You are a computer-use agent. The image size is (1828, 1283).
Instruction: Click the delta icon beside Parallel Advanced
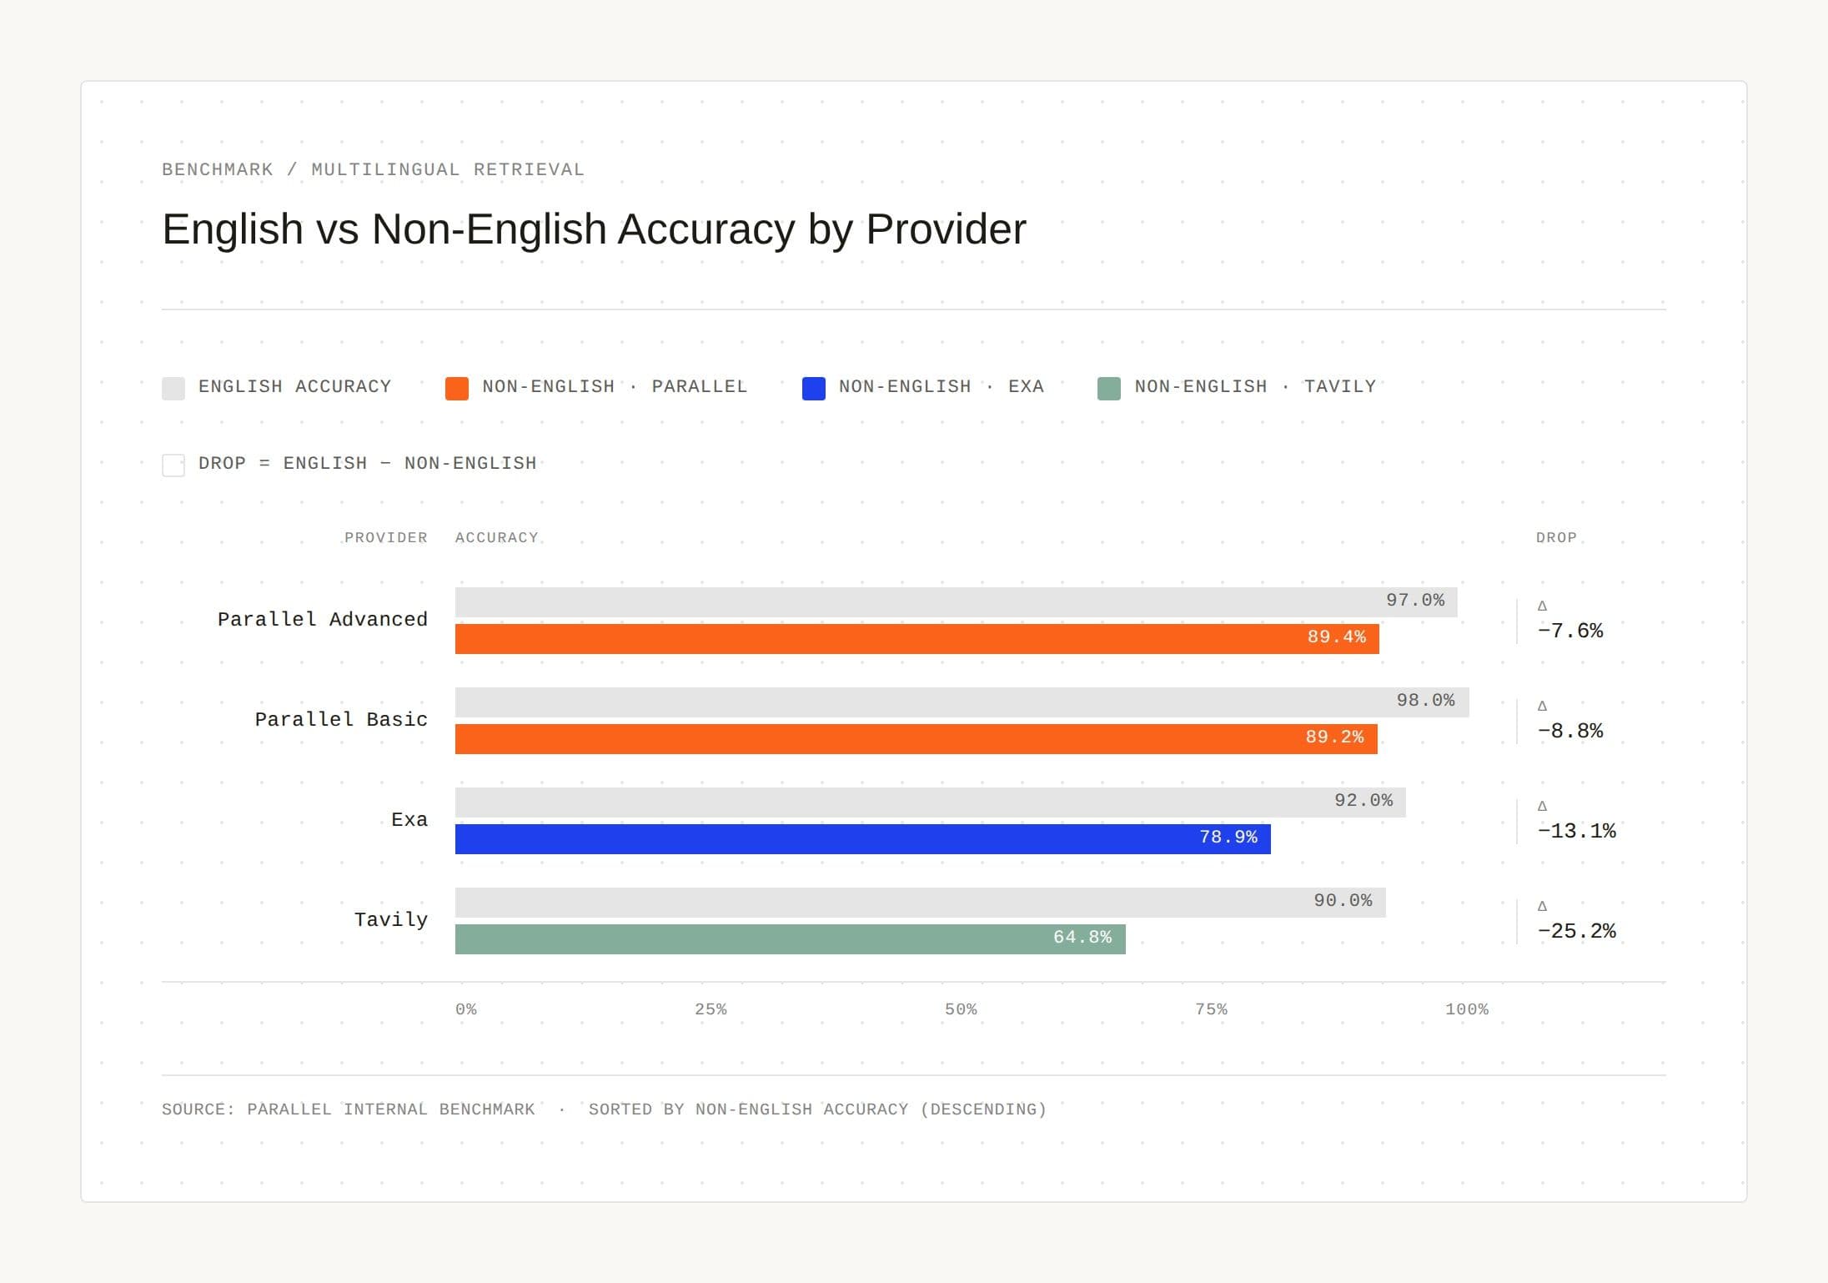1542,606
